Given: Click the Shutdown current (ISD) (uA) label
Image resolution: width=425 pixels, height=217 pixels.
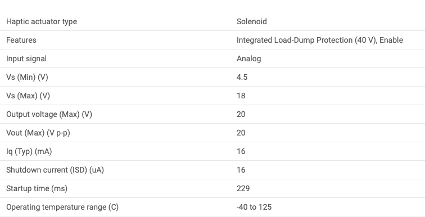Looking at the screenshot, I should click(55, 170).
